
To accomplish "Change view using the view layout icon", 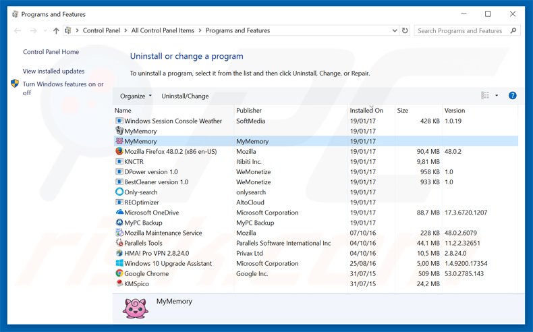I will point(485,96).
